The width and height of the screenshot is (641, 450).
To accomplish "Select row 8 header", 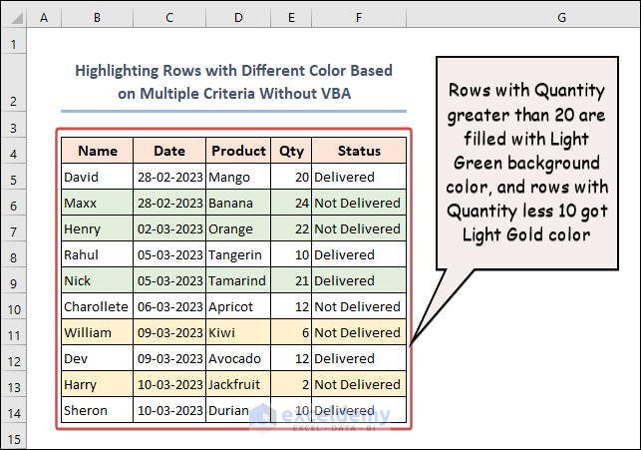I will [14, 254].
